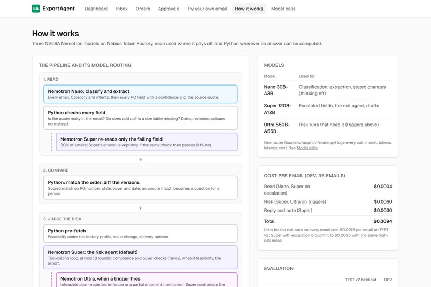Open the Dashboard tab
This screenshot has width=431, height=287.
coord(96,9)
